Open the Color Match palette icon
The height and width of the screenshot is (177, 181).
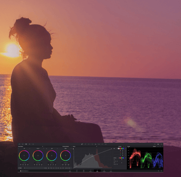(23, 144)
